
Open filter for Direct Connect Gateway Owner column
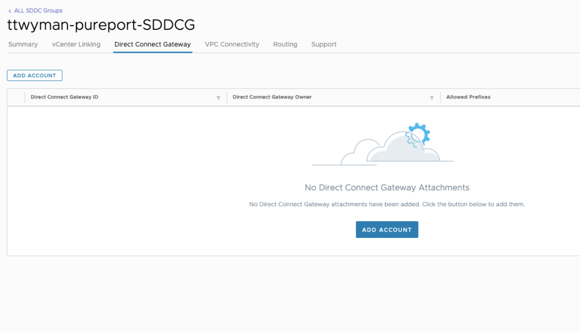pos(431,97)
